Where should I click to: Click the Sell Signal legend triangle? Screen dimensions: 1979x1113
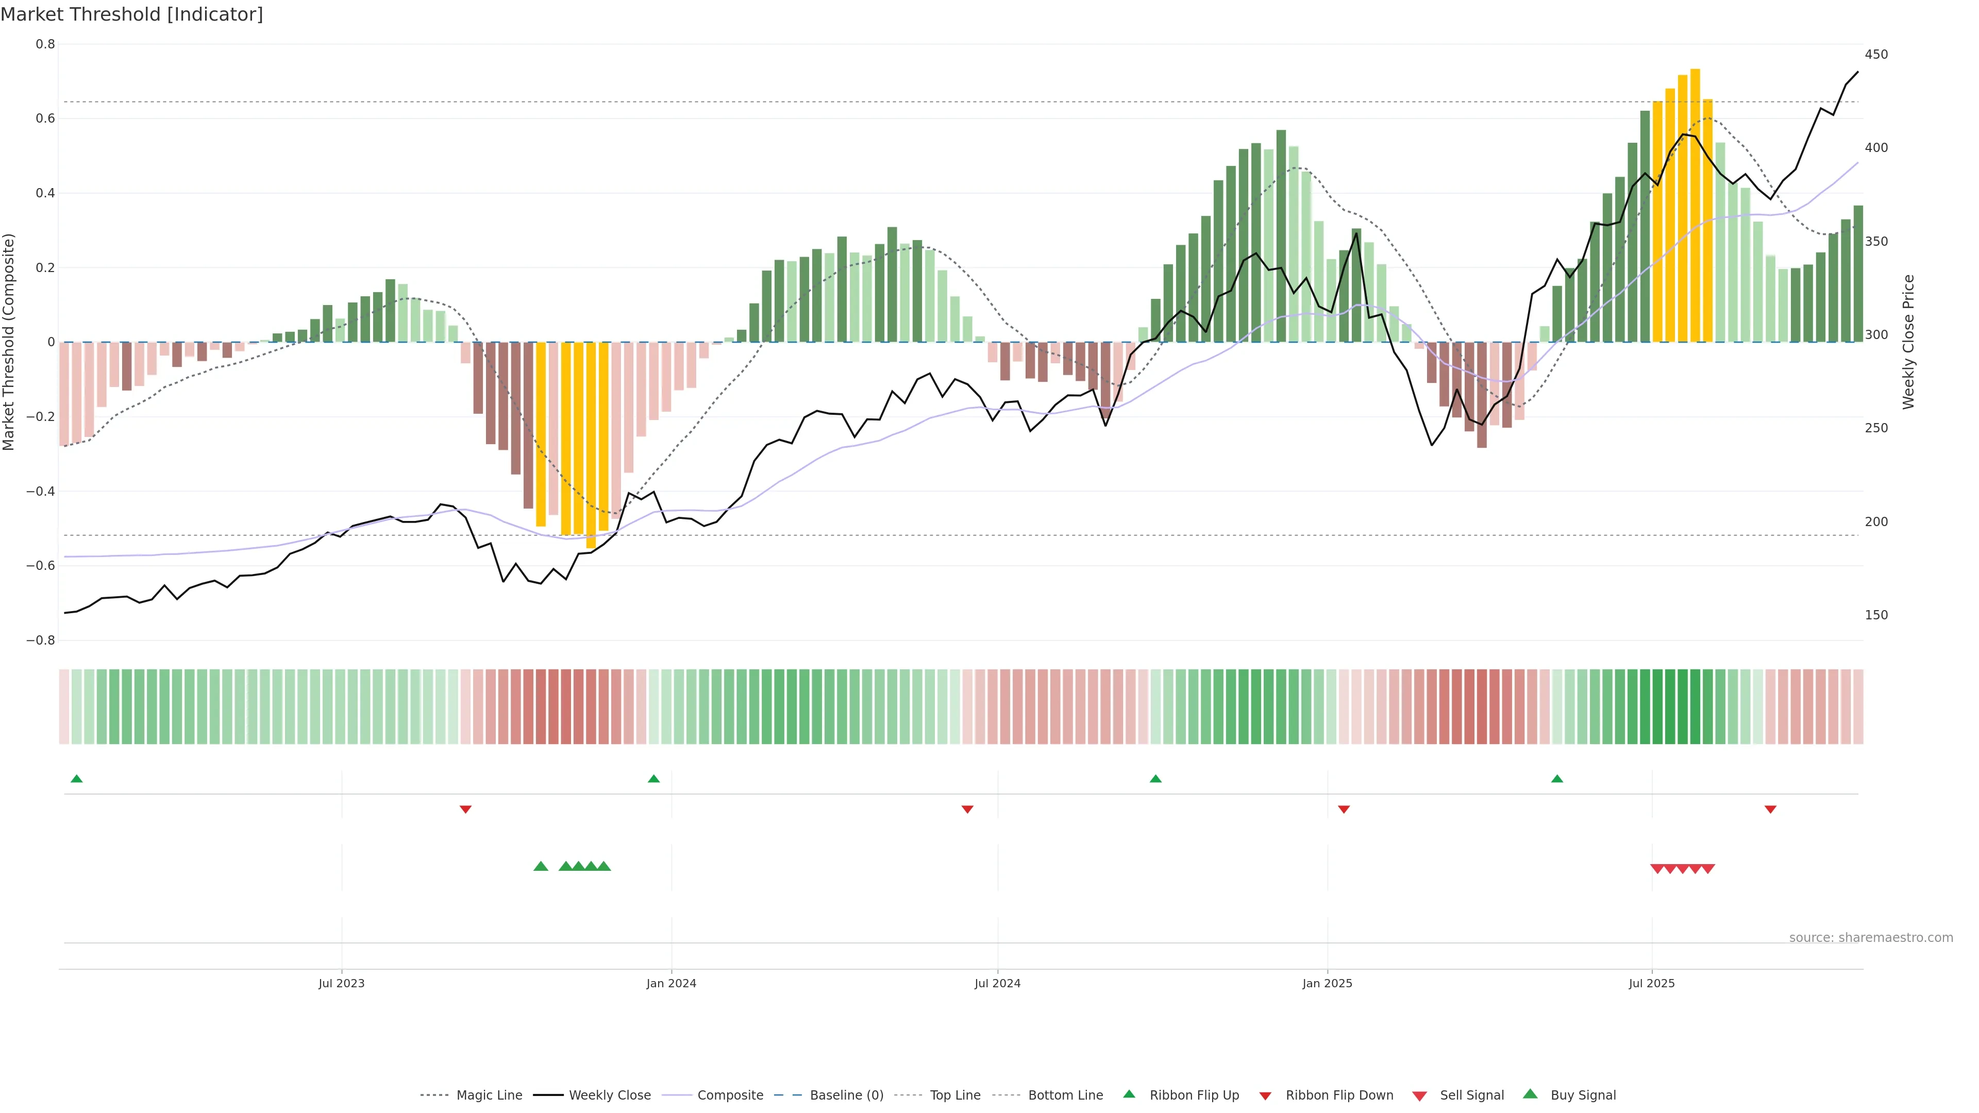1420,1095
